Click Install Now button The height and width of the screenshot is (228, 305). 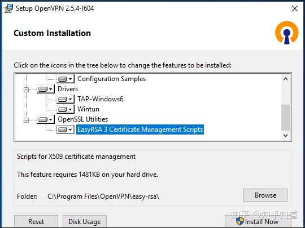(x=258, y=221)
